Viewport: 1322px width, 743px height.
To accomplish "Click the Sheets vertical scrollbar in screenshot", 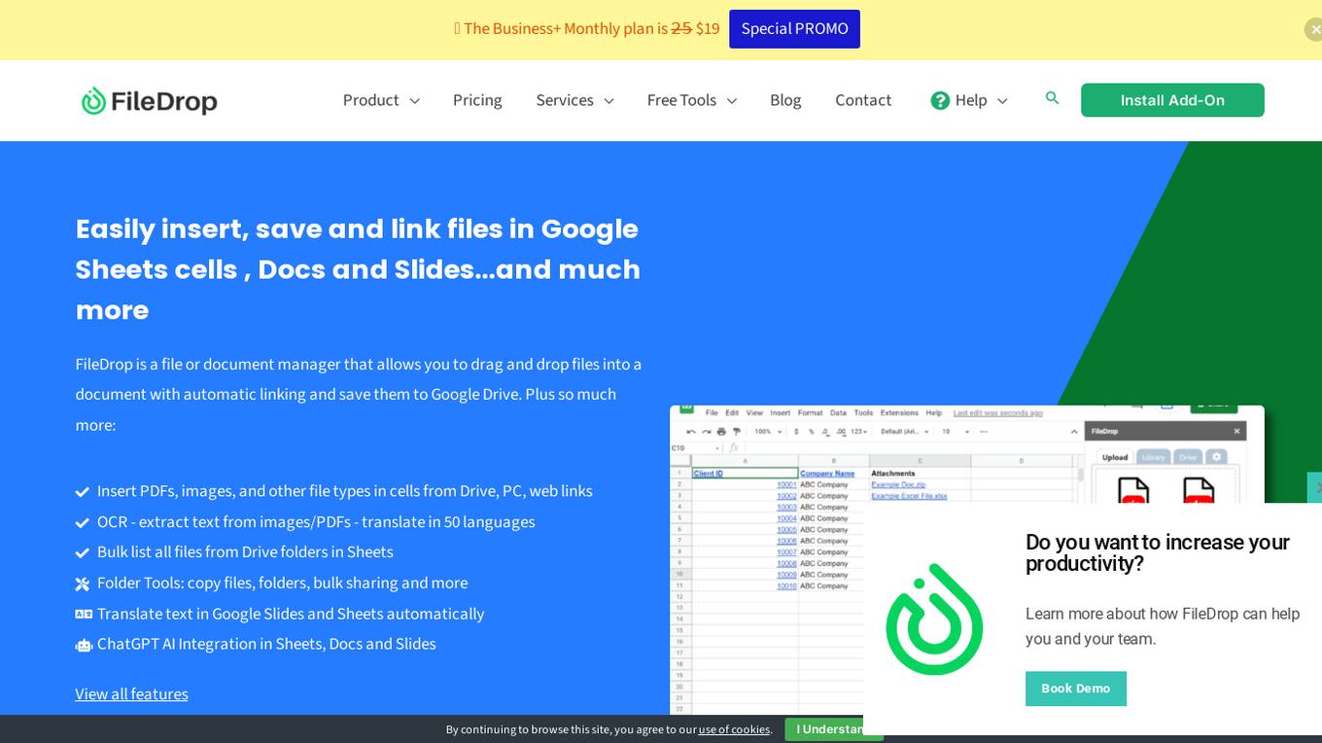I will tap(1081, 475).
